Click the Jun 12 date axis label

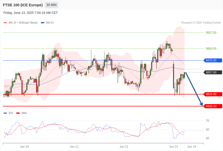point(124,147)
